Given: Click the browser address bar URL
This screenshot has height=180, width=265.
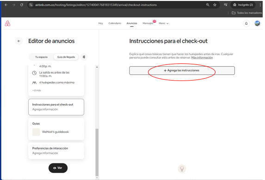Looking at the screenshot, I should click(x=96, y=5).
